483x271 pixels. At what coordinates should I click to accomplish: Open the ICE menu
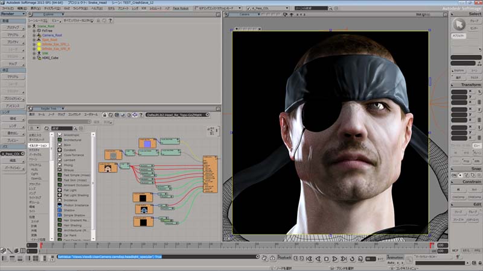(x=144, y=8)
